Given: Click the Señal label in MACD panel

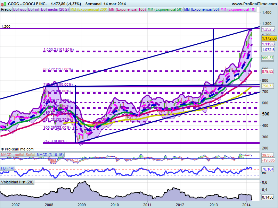Looking at the screenshot, I should tap(31, 155).
